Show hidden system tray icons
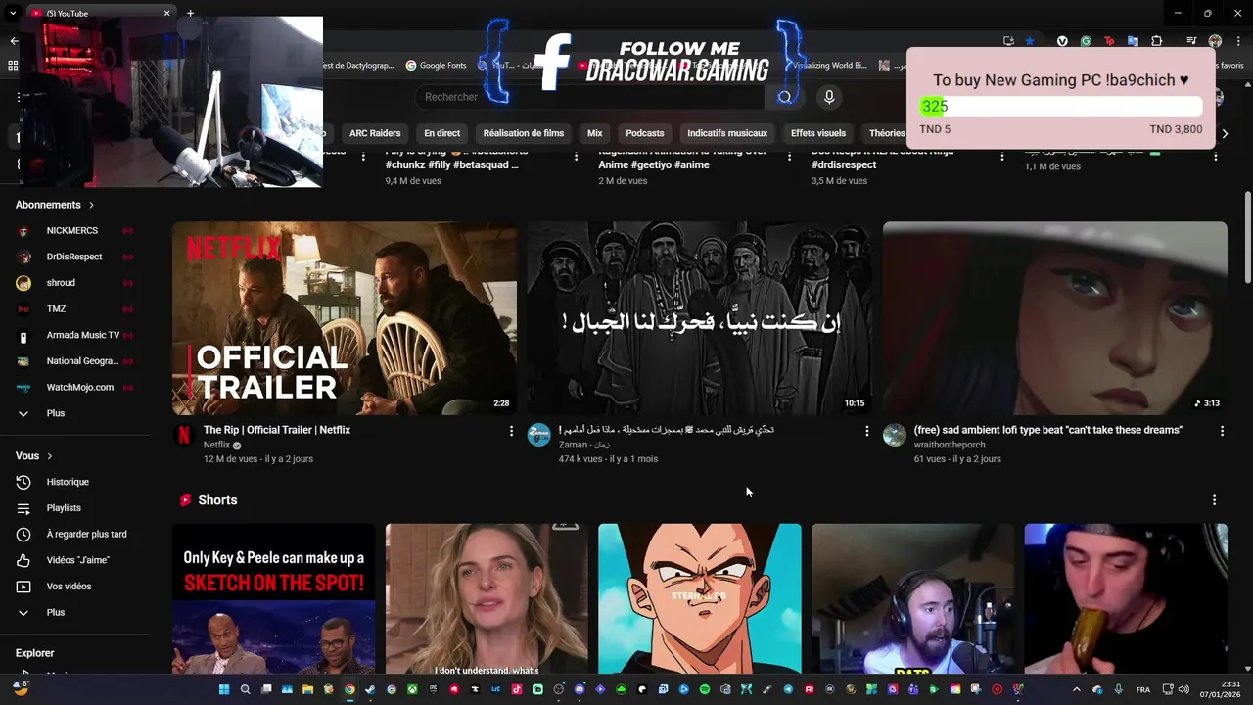 coord(1077,689)
